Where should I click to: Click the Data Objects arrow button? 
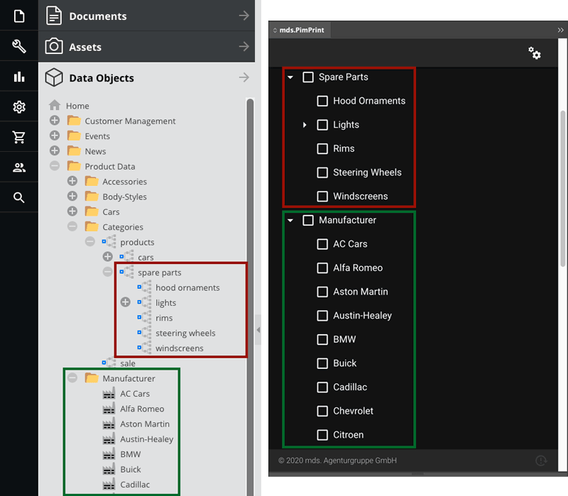(244, 77)
